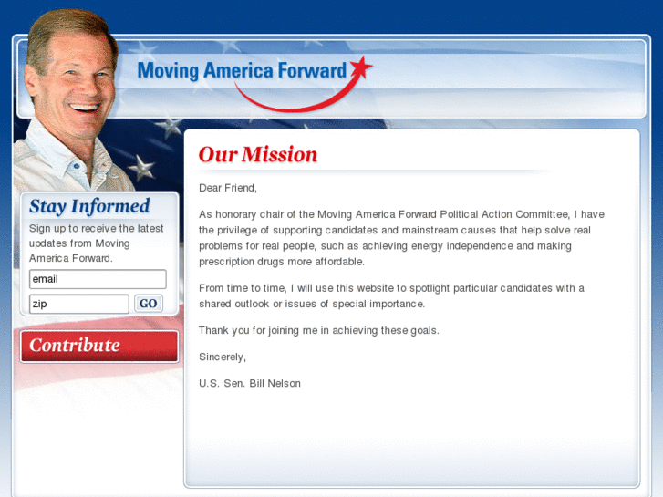The height and width of the screenshot is (497, 663).
Task: Focus the zip input field
Action: (79, 304)
